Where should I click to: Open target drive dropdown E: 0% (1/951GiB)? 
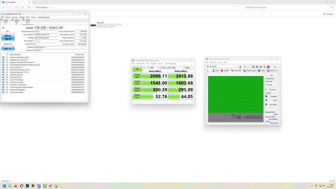(x=171, y=67)
